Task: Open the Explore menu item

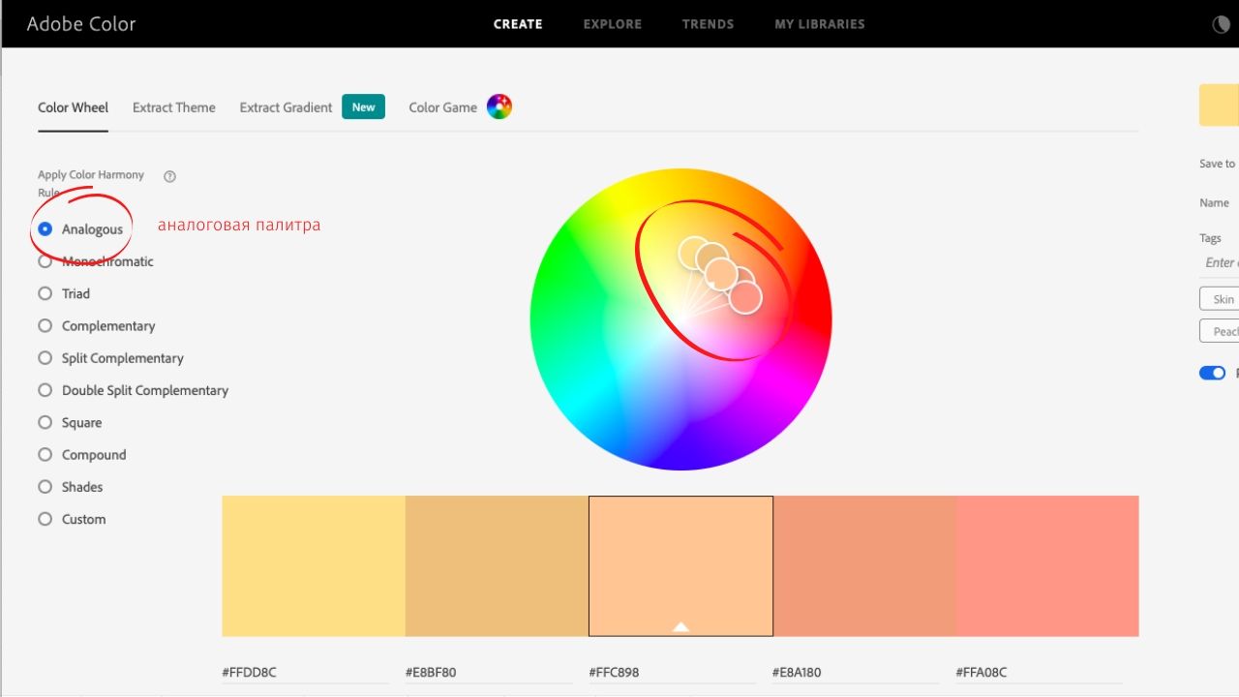Action: [x=612, y=24]
